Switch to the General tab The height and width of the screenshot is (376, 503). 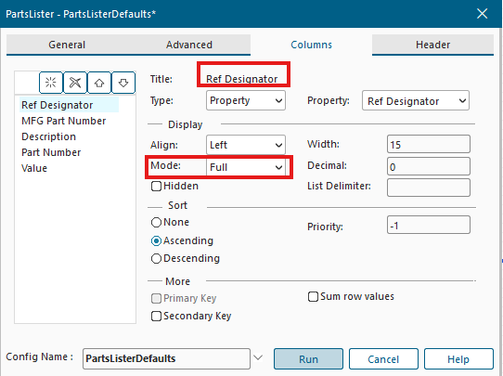click(x=67, y=45)
